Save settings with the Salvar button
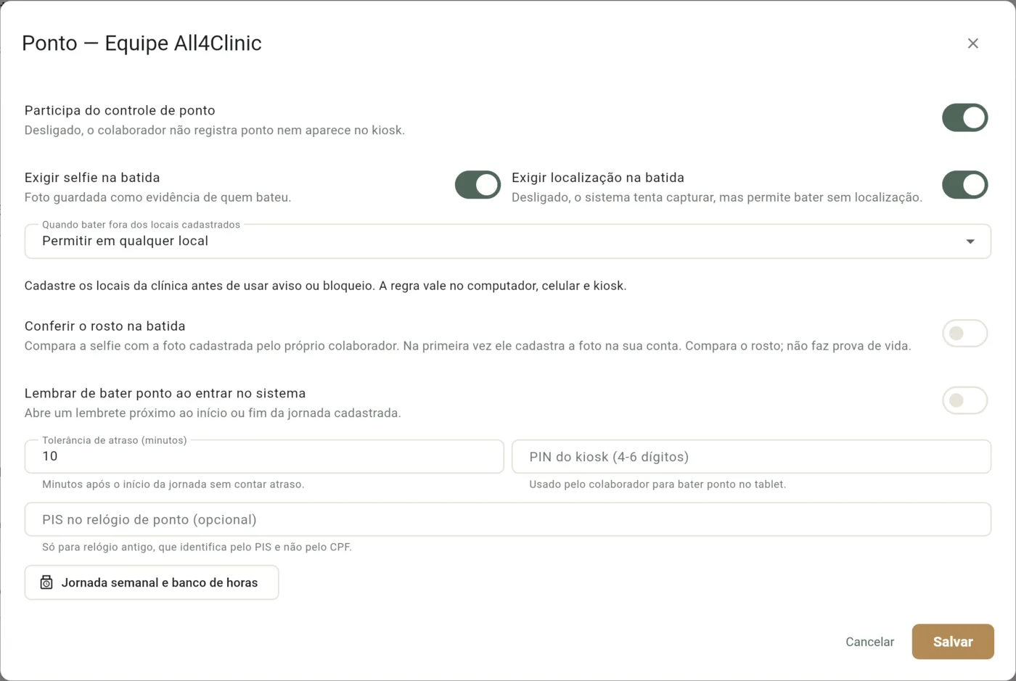Screen dimensions: 1016x681 click(x=953, y=642)
